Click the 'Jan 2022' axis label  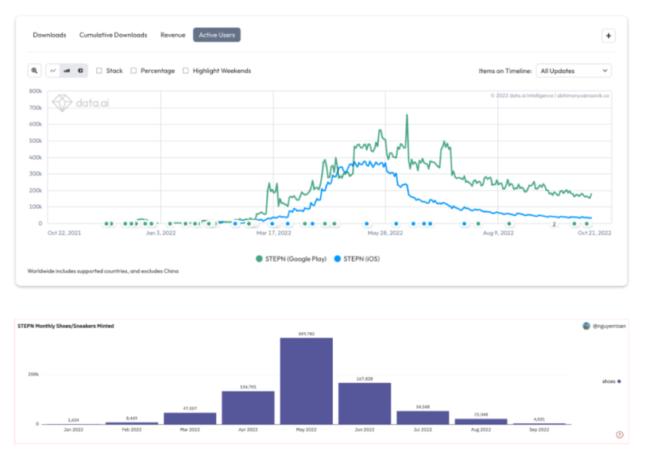73,430
